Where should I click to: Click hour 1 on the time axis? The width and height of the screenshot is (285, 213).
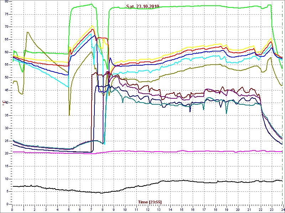(24, 209)
